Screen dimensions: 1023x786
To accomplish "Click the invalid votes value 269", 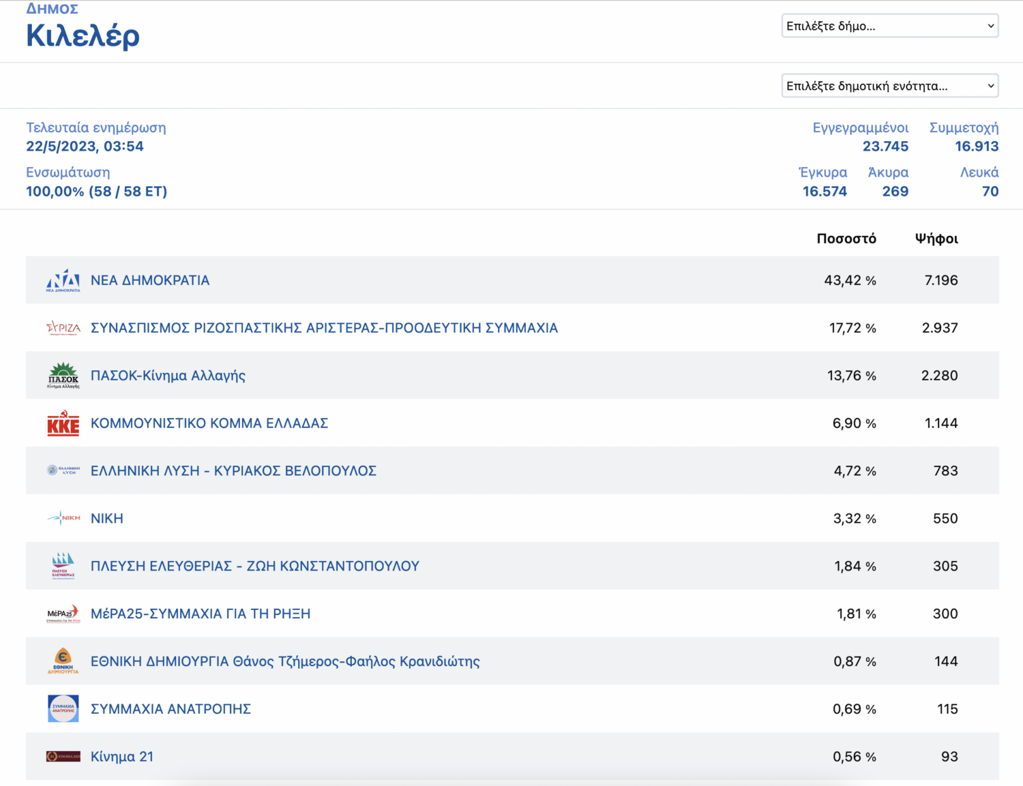I will click(895, 192).
